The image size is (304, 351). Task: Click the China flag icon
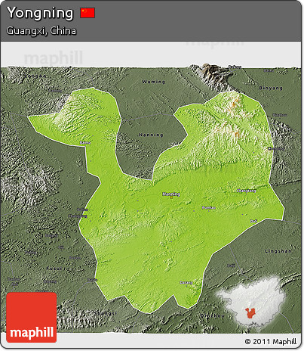(88, 13)
